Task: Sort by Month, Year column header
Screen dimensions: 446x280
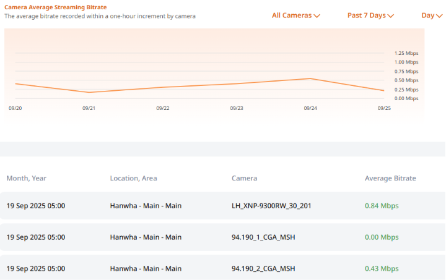Action: (27, 178)
